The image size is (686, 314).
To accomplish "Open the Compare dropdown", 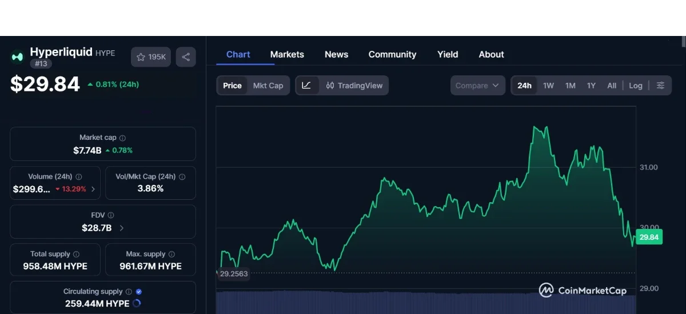I will (478, 86).
